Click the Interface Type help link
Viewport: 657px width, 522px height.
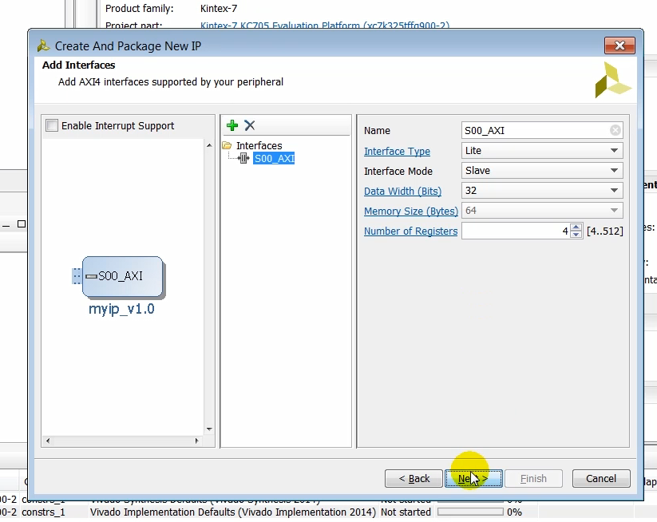(397, 152)
